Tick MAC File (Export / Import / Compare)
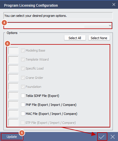This screenshot has width=118, height=141. tap(23, 114)
